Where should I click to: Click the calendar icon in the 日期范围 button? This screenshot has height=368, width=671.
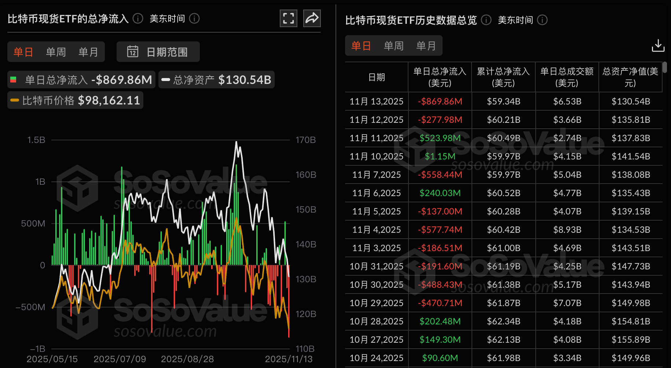[133, 52]
